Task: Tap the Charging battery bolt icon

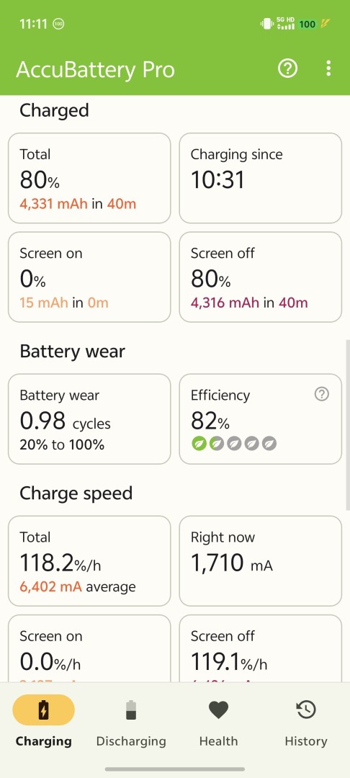Action: [x=44, y=710]
